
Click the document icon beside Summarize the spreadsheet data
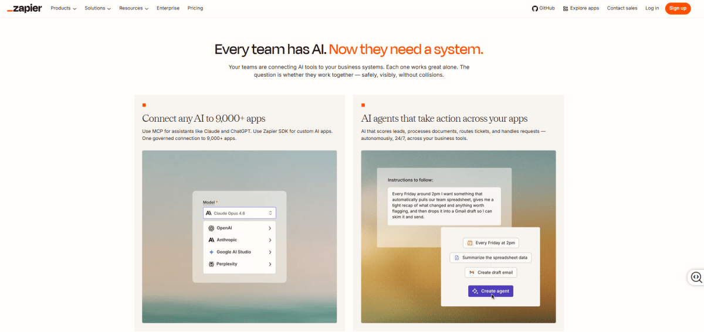[456, 258]
